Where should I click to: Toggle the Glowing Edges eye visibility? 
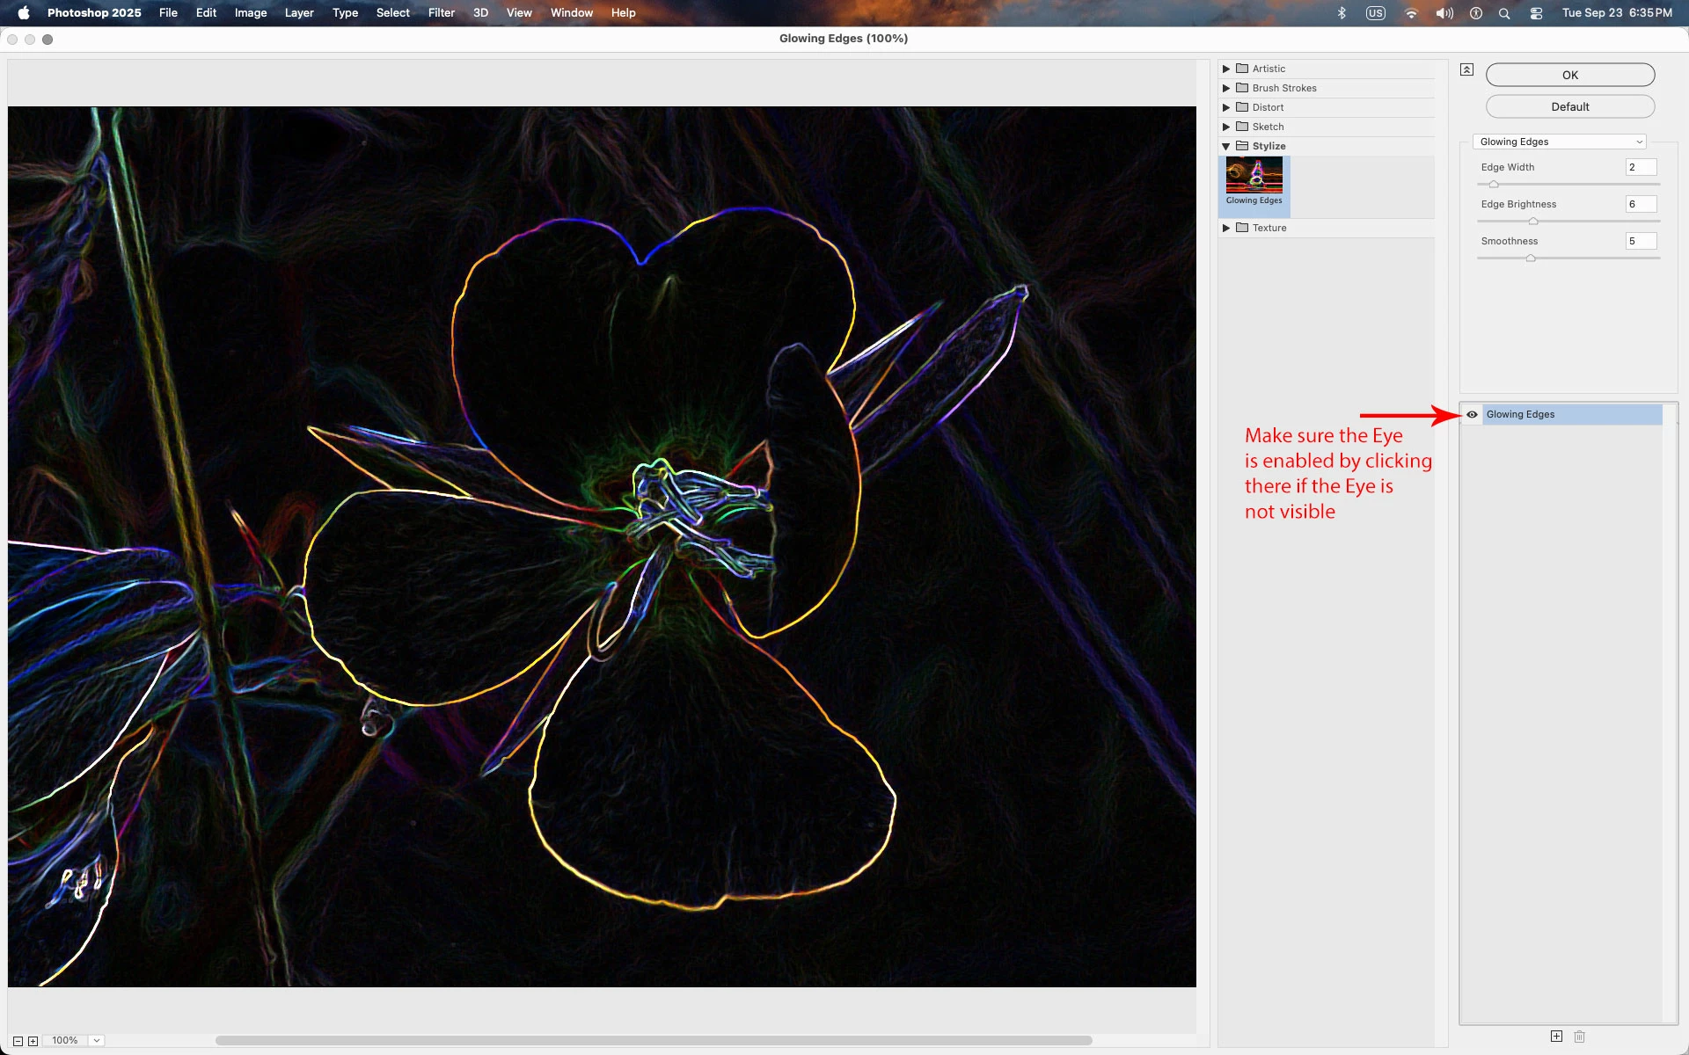(x=1472, y=415)
